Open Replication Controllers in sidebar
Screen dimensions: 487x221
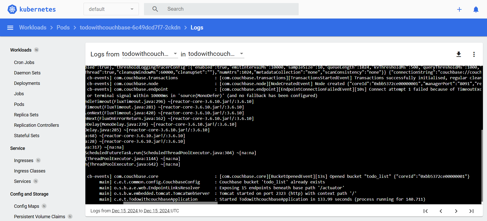[36, 125]
